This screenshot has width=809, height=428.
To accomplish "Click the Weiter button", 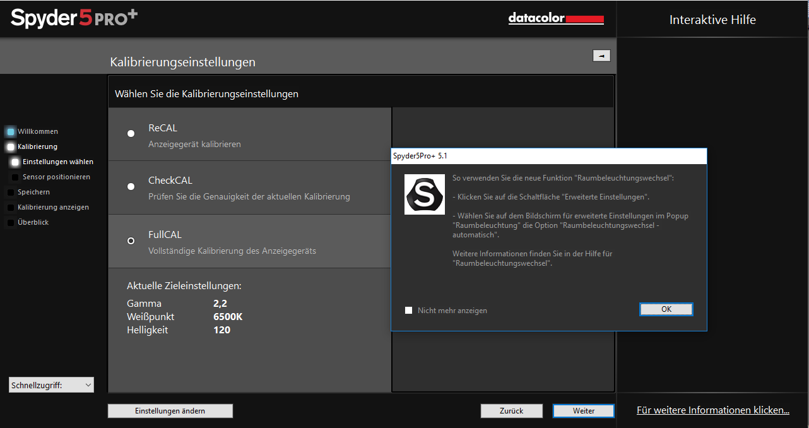I will [x=584, y=411].
